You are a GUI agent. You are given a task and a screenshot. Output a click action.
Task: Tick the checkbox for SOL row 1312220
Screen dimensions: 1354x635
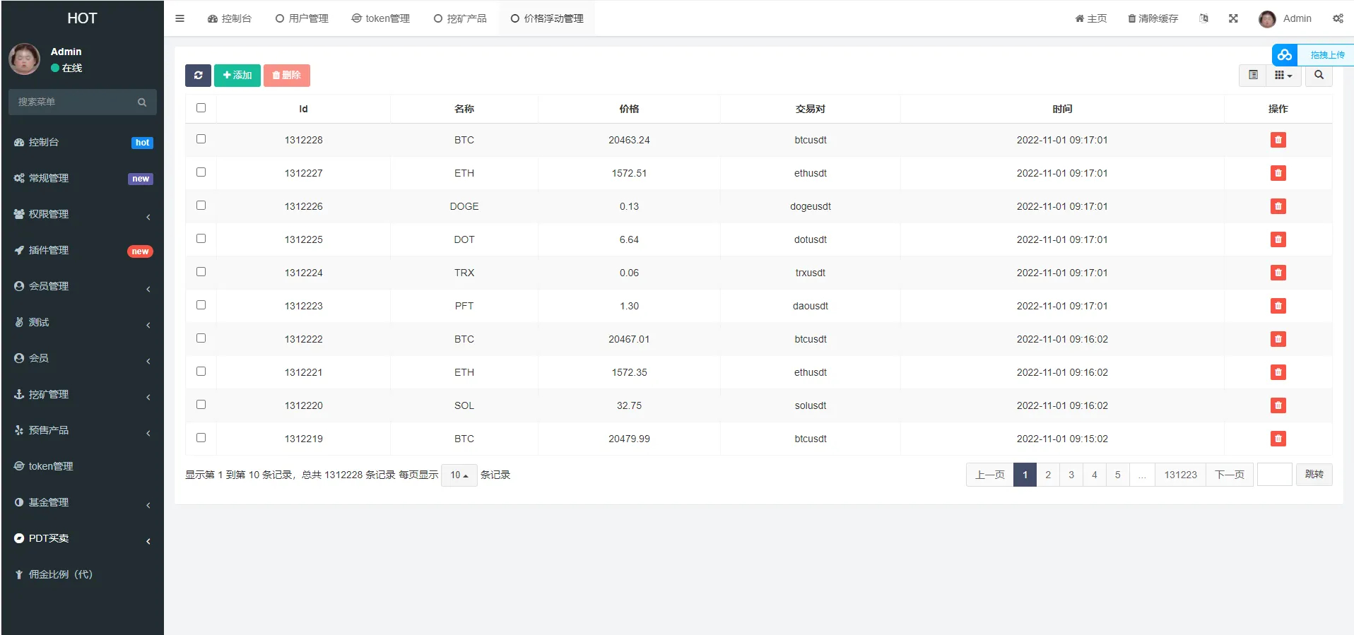(x=201, y=405)
